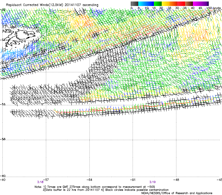Image resolution: width=222 pixels, height=195 pixels.
Task: Click the '-60' longitude label at bottom left
Action: coord(3,180)
